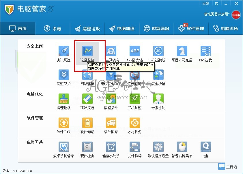This screenshot has width=243, height=174.
Task: Close the 电脑管家 window
Action: pyautogui.click(x=236, y=3)
